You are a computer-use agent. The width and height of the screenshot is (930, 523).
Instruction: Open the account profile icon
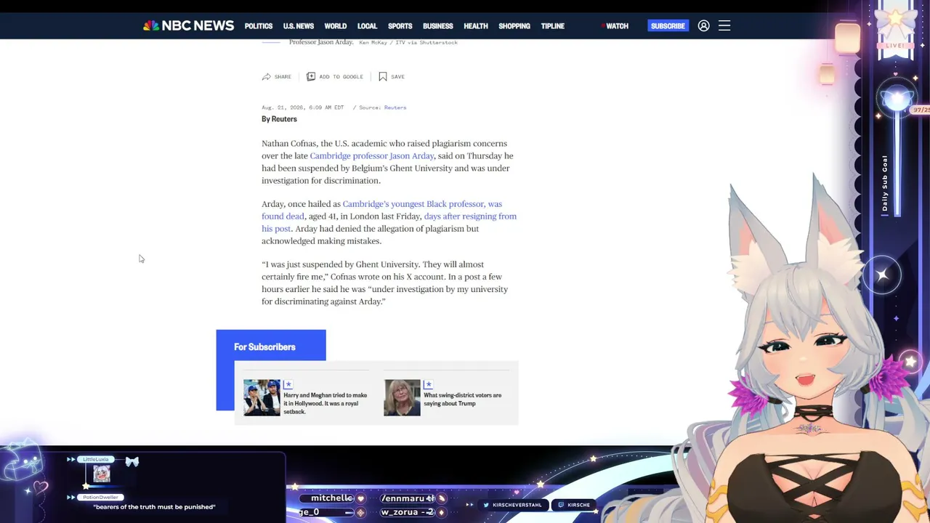coord(703,25)
